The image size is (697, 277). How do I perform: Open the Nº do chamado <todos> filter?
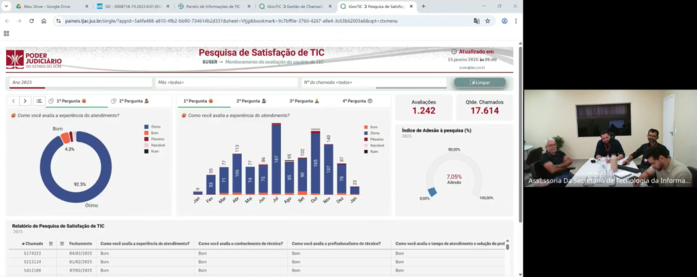click(374, 82)
